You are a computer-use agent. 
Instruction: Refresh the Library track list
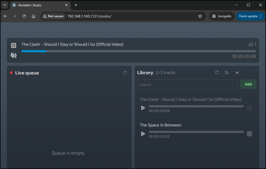tap(217, 72)
